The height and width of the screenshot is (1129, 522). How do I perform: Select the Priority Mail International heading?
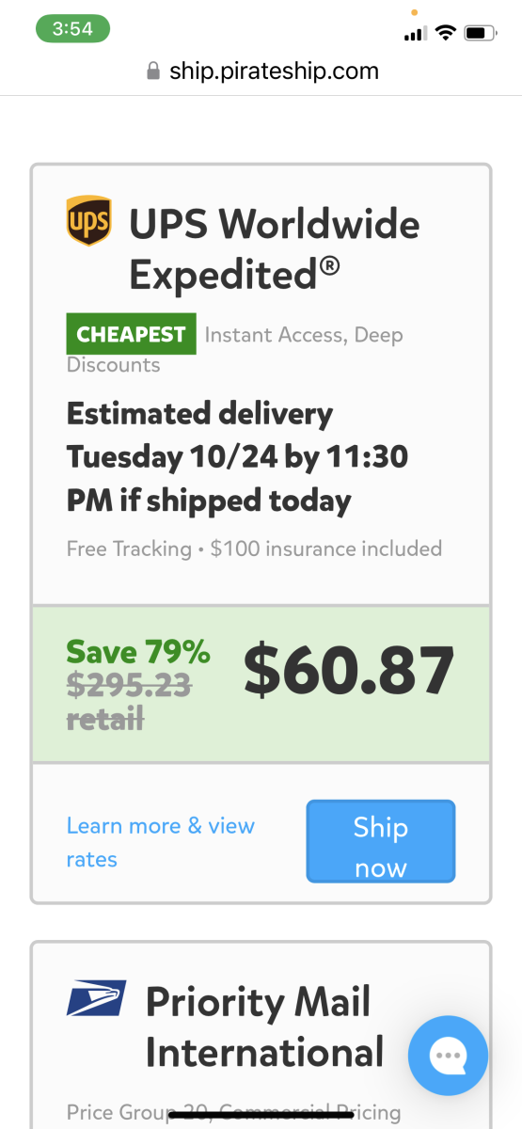pyautogui.click(x=265, y=1026)
